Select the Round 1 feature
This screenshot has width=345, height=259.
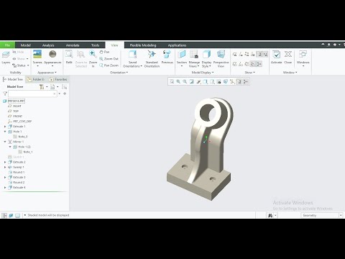(17, 172)
